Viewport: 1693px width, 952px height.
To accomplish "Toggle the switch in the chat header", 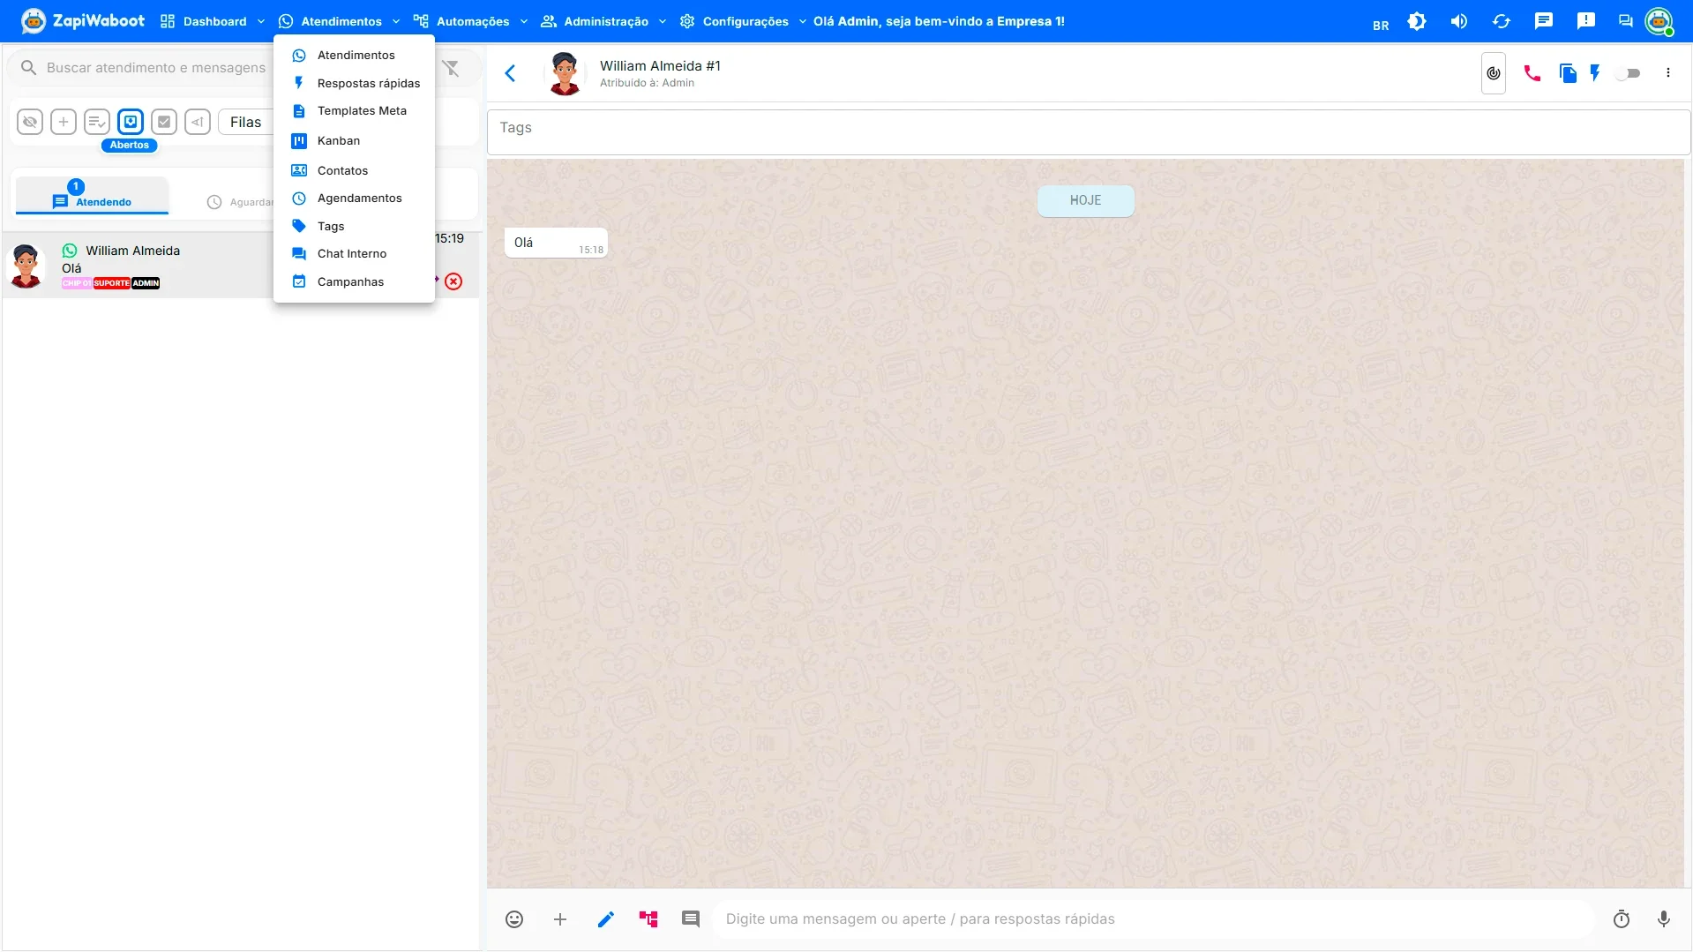I will pos(1628,73).
